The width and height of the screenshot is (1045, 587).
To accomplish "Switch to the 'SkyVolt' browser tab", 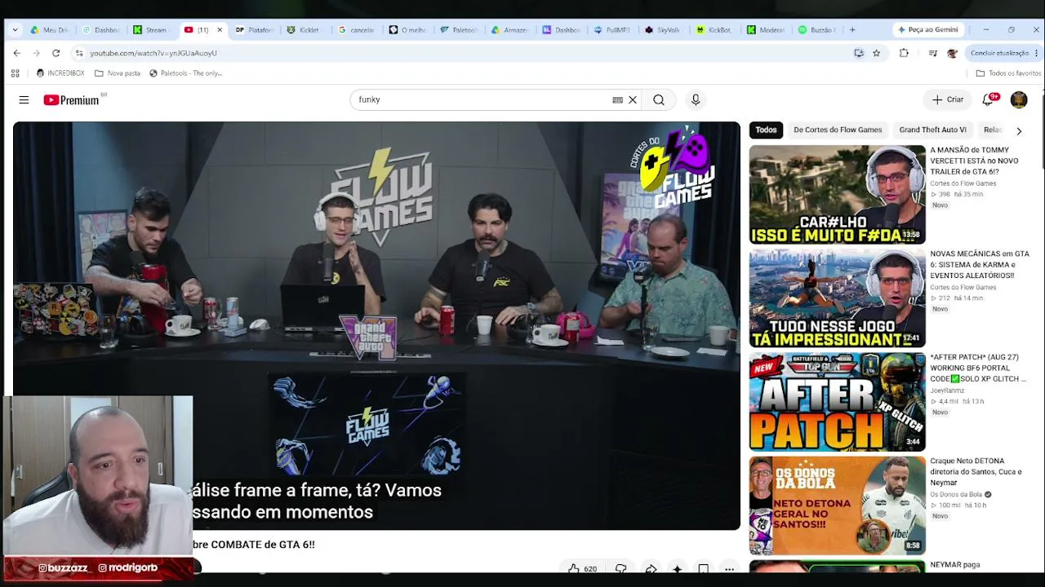I will point(663,30).
